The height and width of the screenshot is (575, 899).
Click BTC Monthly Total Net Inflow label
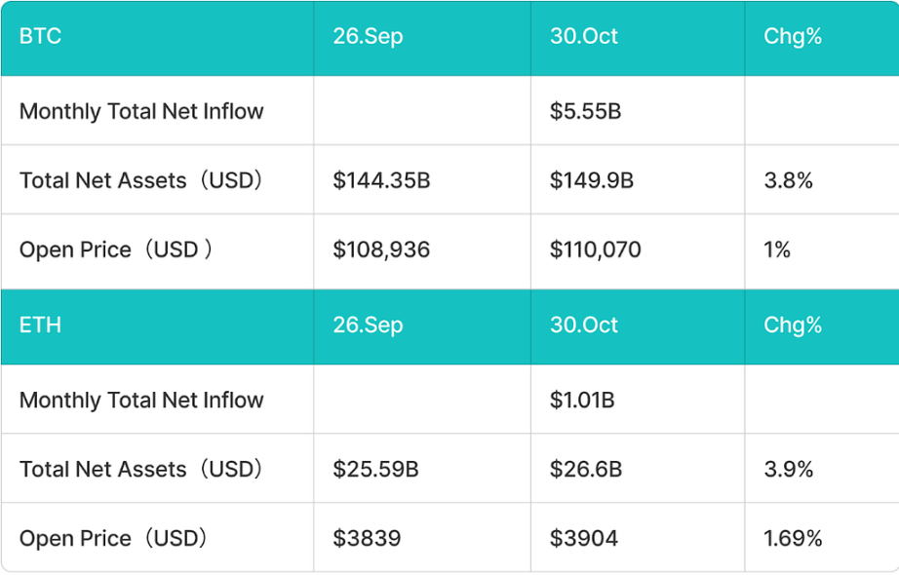[x=141, y=111]
